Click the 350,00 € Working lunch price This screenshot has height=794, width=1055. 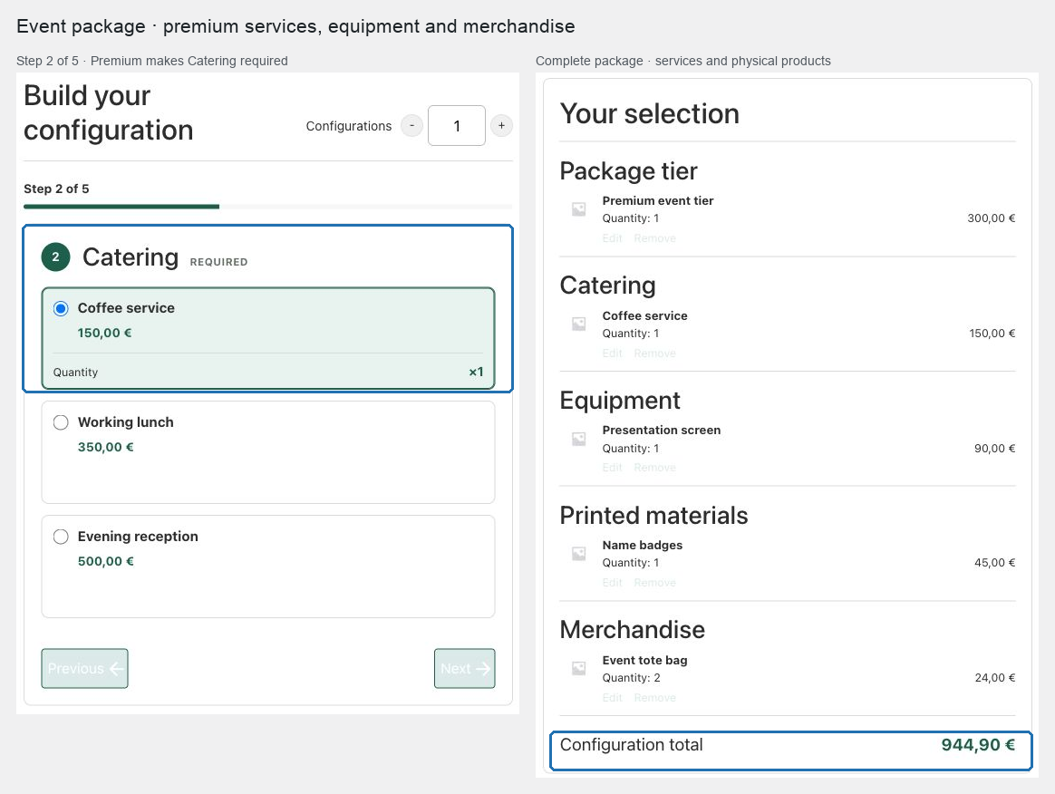pos(106,448)
